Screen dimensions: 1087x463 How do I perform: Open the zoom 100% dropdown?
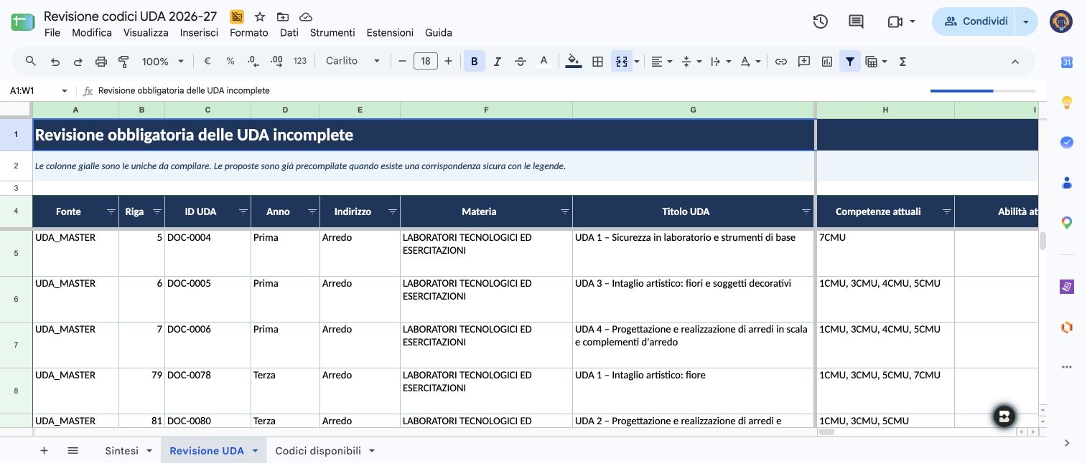click(163, 62)
